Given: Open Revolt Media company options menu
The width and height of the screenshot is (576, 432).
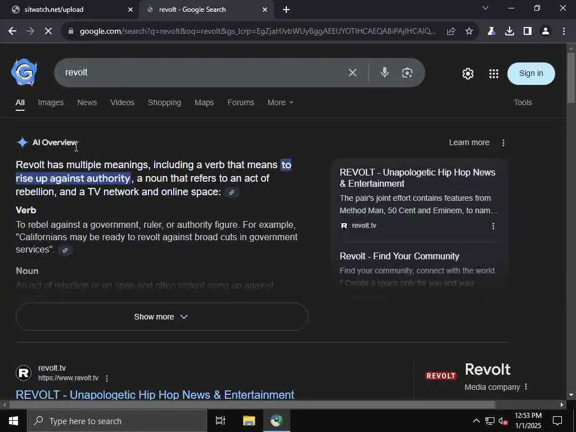Looking at the screenshot, I should click(526, 387).
